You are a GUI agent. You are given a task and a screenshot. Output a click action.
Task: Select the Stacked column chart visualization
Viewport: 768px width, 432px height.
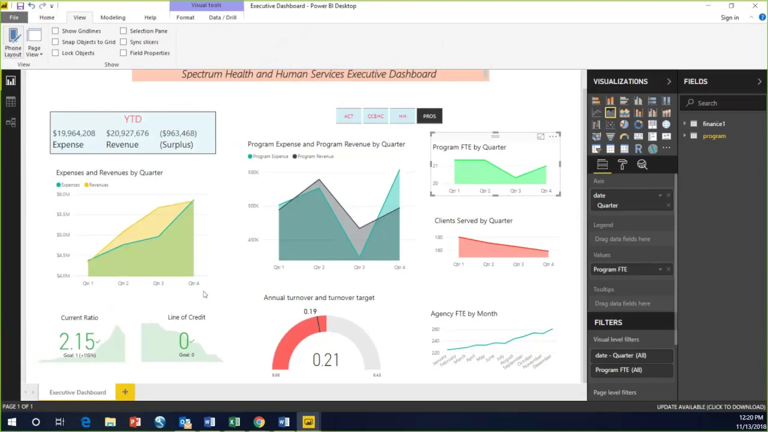click(610, 100)
